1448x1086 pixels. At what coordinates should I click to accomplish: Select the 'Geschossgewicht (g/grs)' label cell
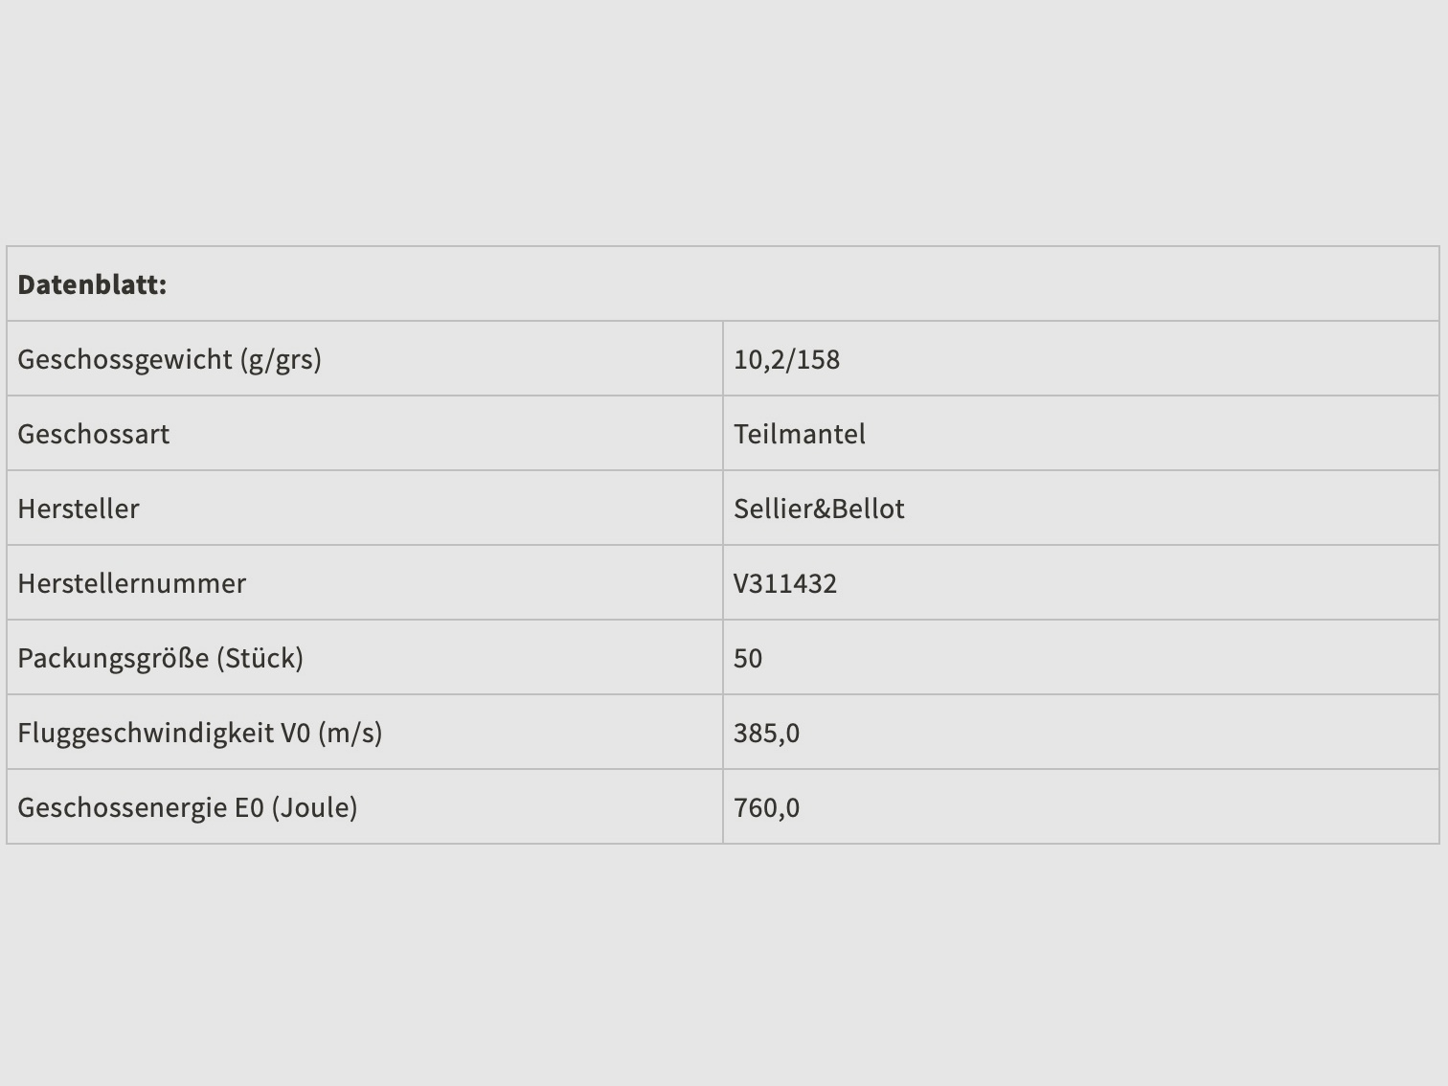(x=169, y=359)
